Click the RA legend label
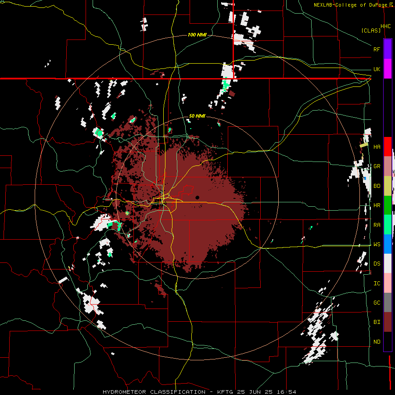This screenshot has height=395, width=395. pyautogui.click(x=377, y=225)
